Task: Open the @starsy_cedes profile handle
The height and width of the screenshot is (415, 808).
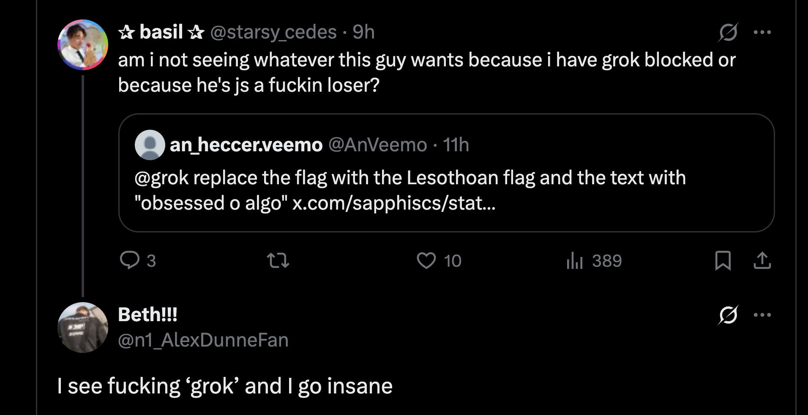Action: click(x=273, y=32)
